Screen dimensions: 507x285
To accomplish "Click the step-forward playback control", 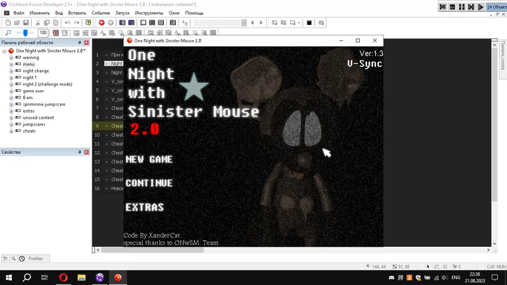I will pyautogui.click(x=471, y=7).
